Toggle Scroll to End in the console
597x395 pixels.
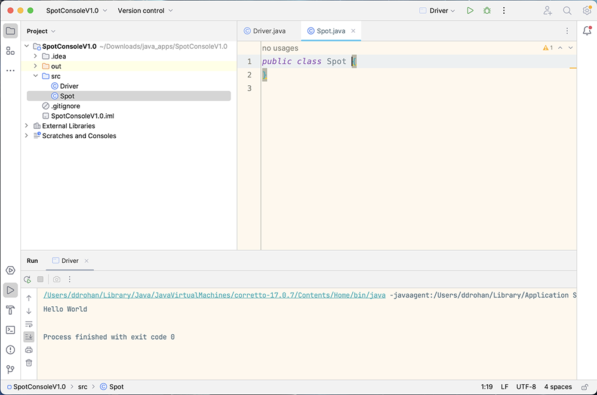point(29,337)
